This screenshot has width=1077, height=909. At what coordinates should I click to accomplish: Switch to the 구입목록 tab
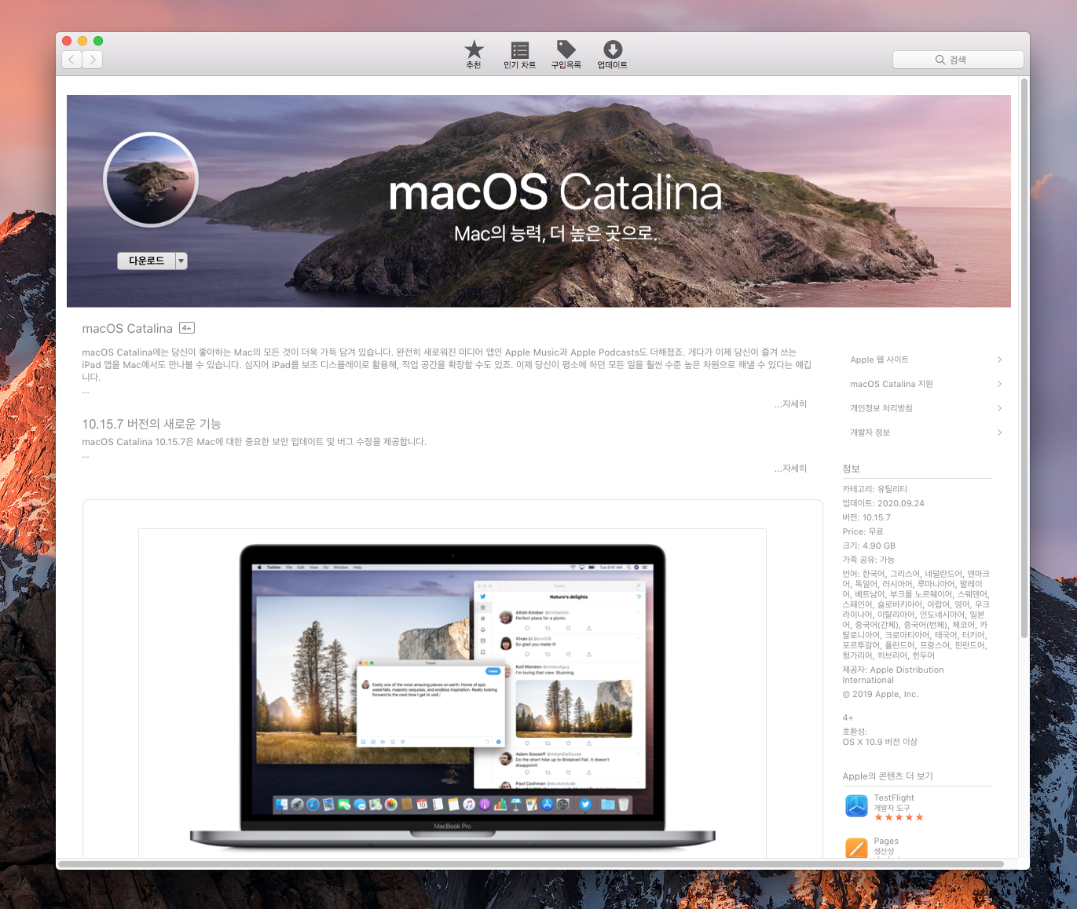(x=566, y=55)
